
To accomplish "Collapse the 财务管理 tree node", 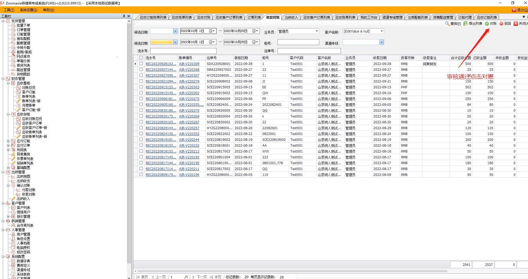I will tap(3, 79).
